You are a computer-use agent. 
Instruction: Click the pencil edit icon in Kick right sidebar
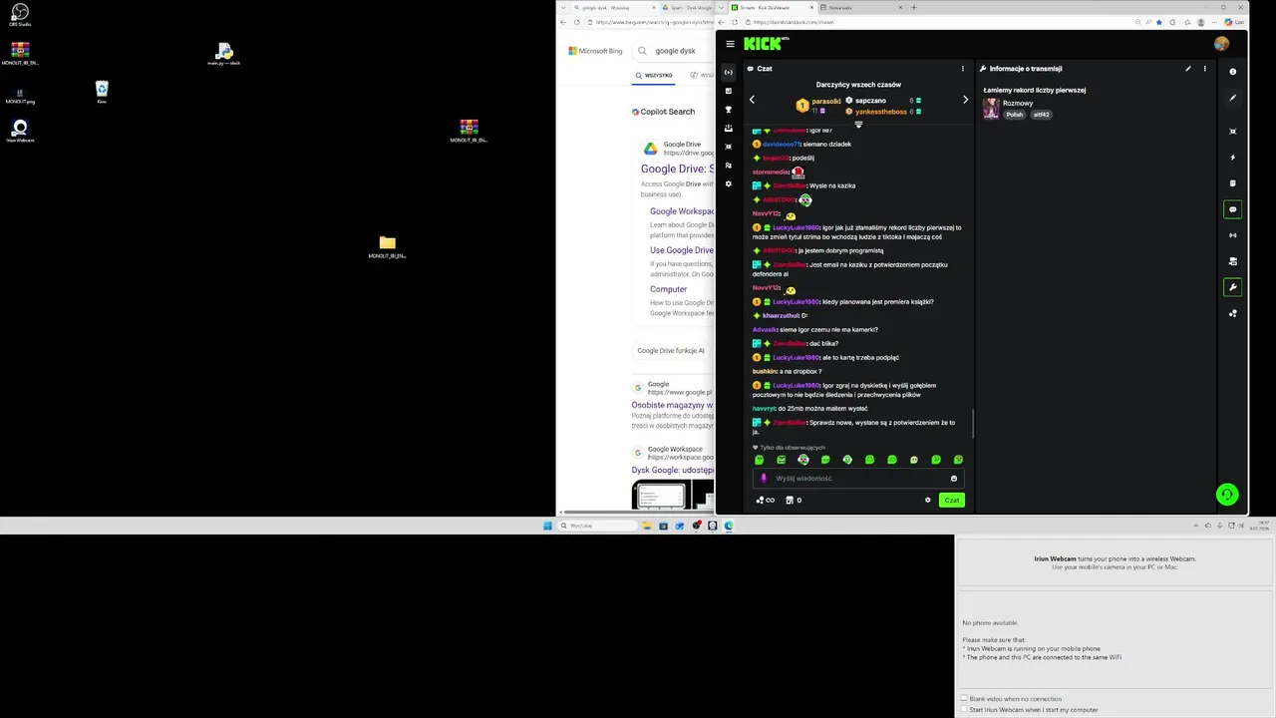click(x=1233, y=98)
